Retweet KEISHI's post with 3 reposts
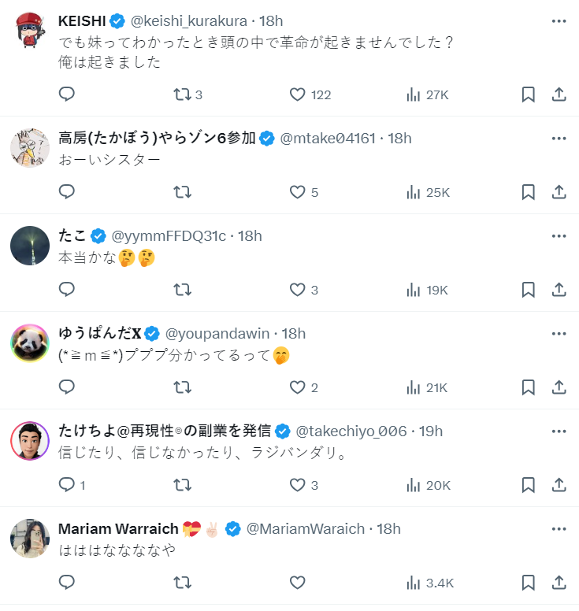The width and height of the screenshot is (579, 611). tap(182, 94)
